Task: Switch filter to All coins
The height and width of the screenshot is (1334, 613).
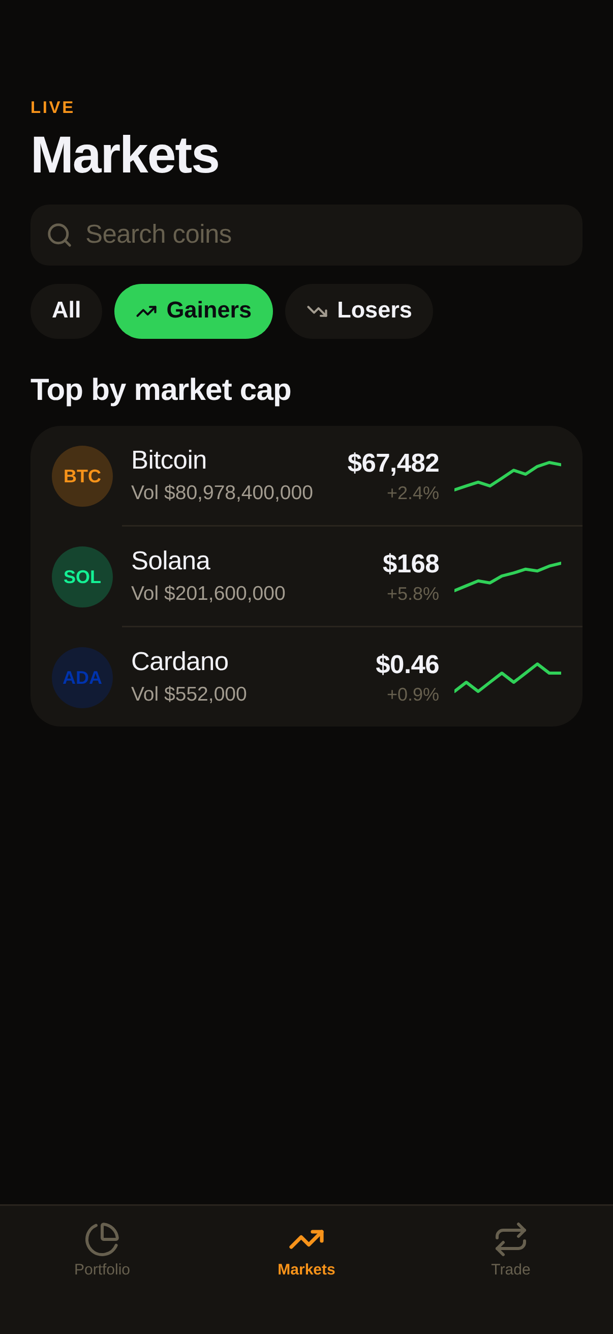Action: 66,311
